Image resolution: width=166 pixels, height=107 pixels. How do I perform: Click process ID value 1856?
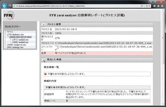[58, 33]
